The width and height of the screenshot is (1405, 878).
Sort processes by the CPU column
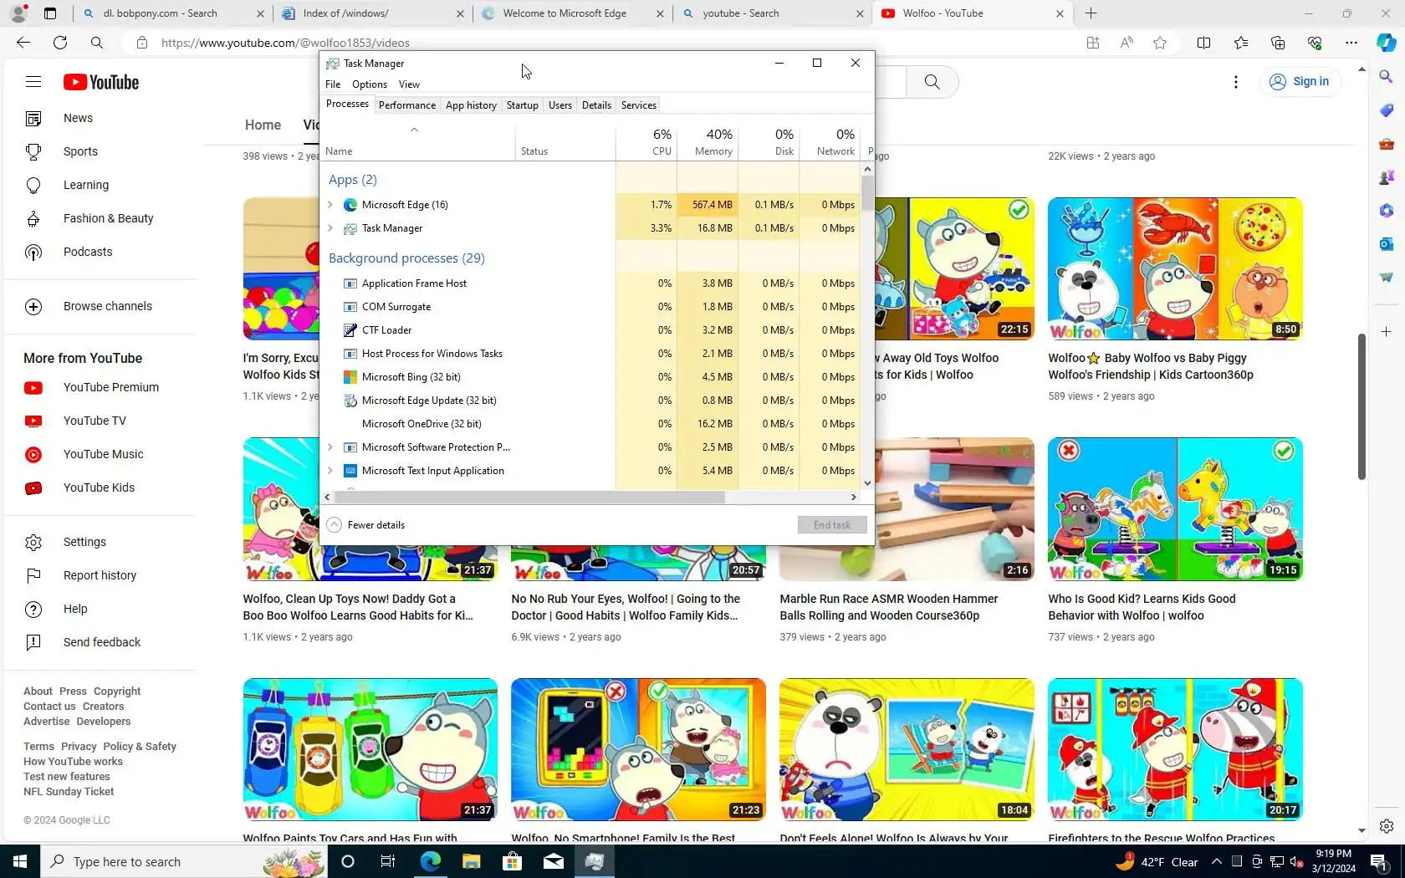[x=646, y=142]
